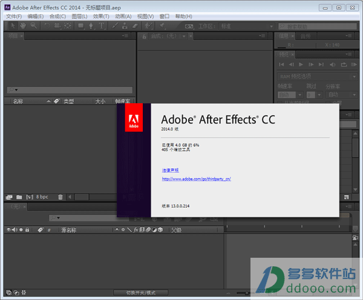Select the Eraser tool

pos(135,25)
